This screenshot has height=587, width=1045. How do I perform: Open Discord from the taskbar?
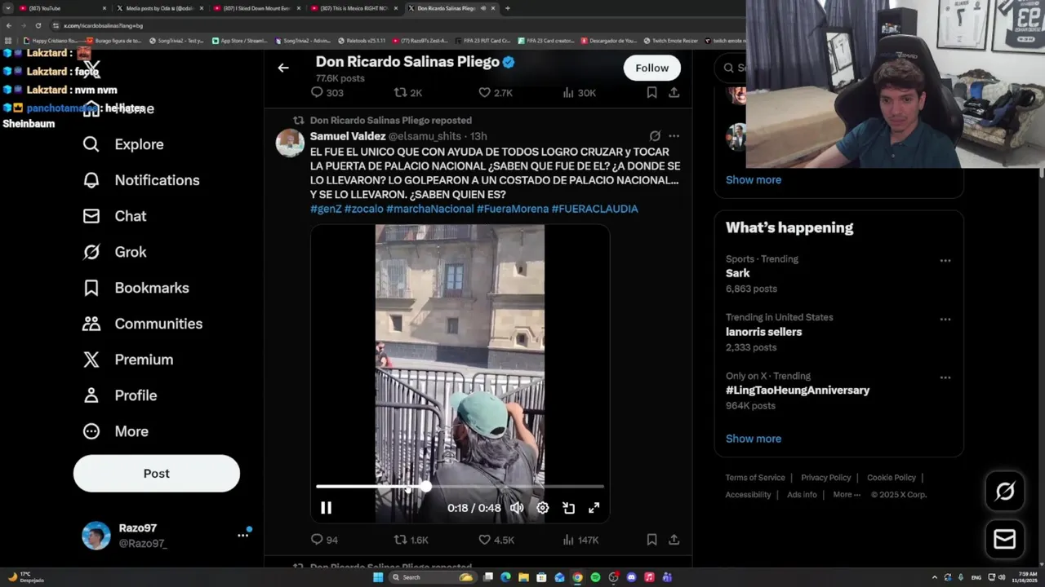point(631,577)
